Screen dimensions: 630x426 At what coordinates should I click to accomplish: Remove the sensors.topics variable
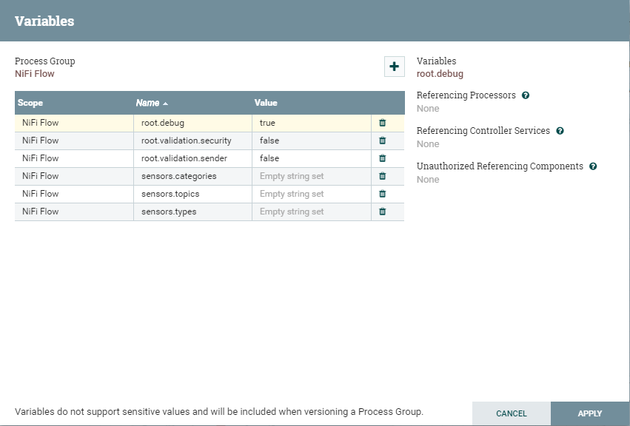tap(383, 194)
